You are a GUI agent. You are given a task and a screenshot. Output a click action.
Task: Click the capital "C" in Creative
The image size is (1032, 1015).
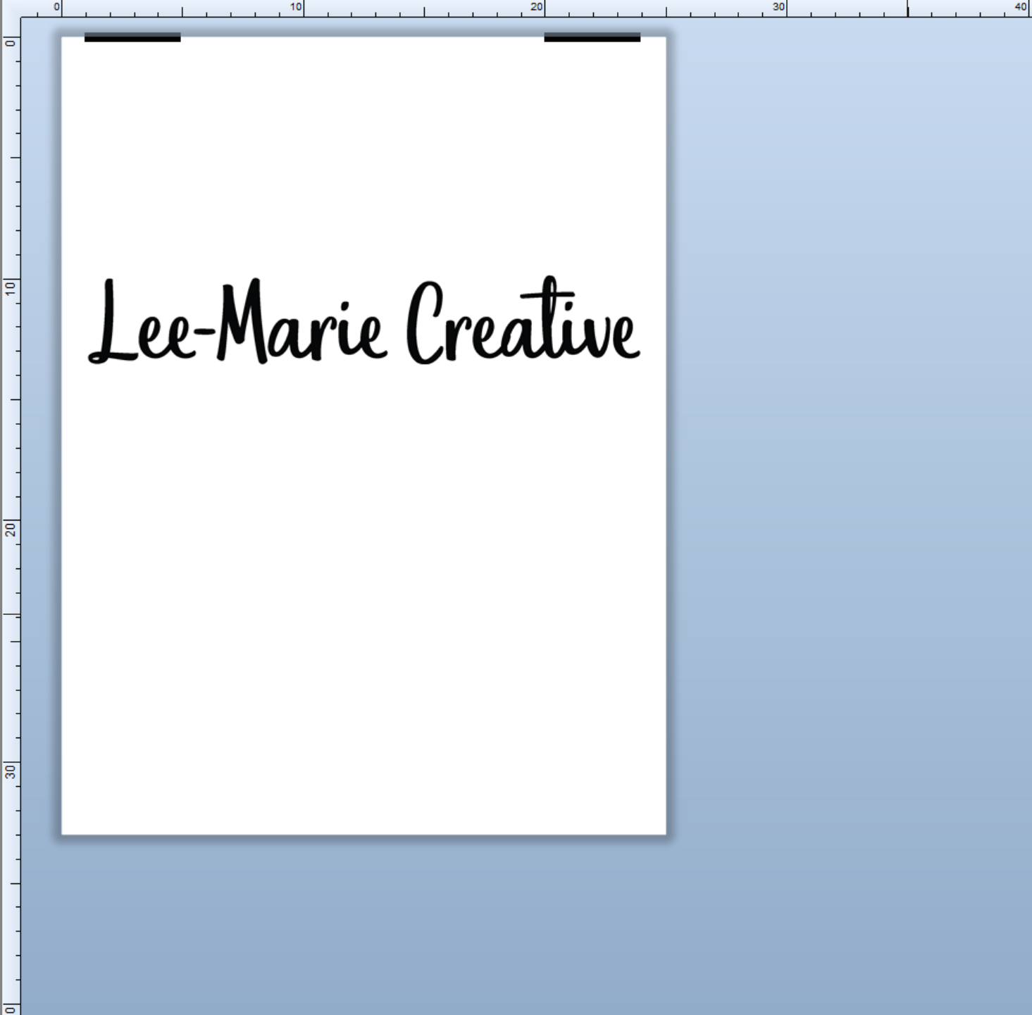coord(425,324)
